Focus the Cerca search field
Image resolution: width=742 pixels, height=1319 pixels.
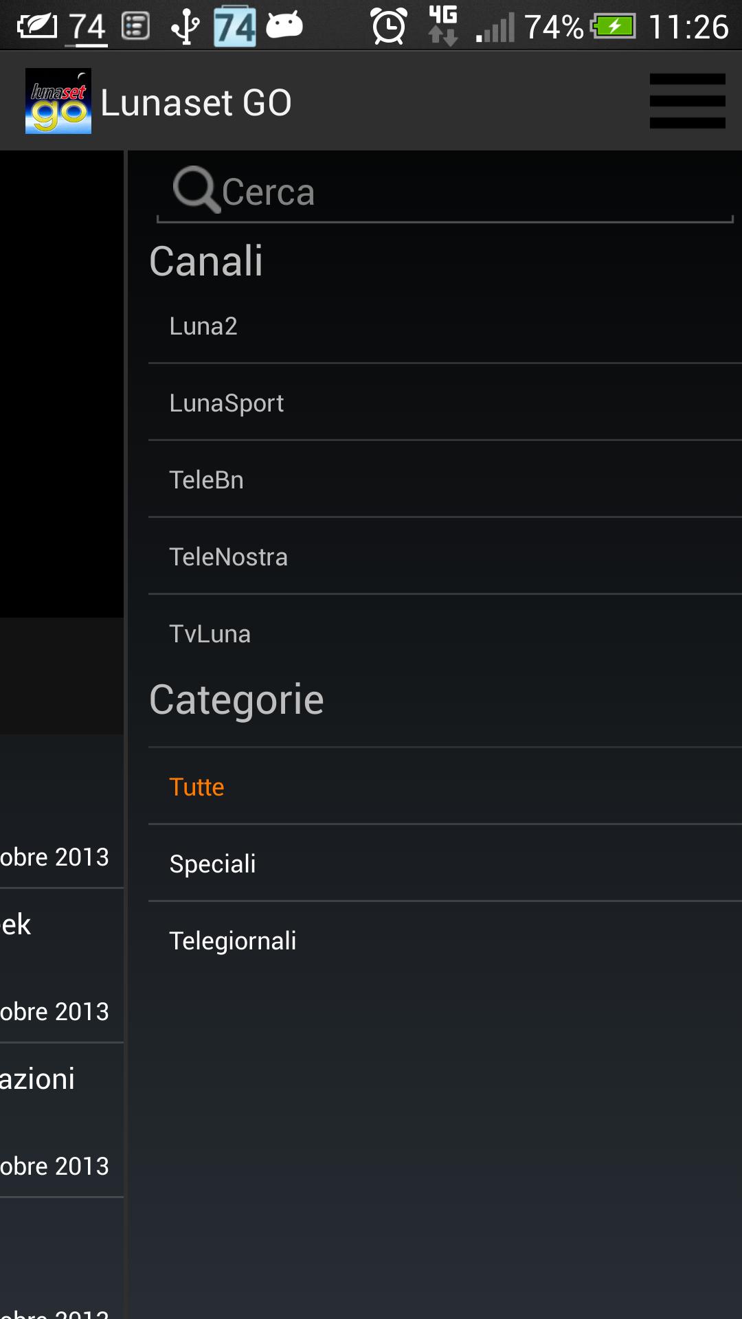(474, 192)
